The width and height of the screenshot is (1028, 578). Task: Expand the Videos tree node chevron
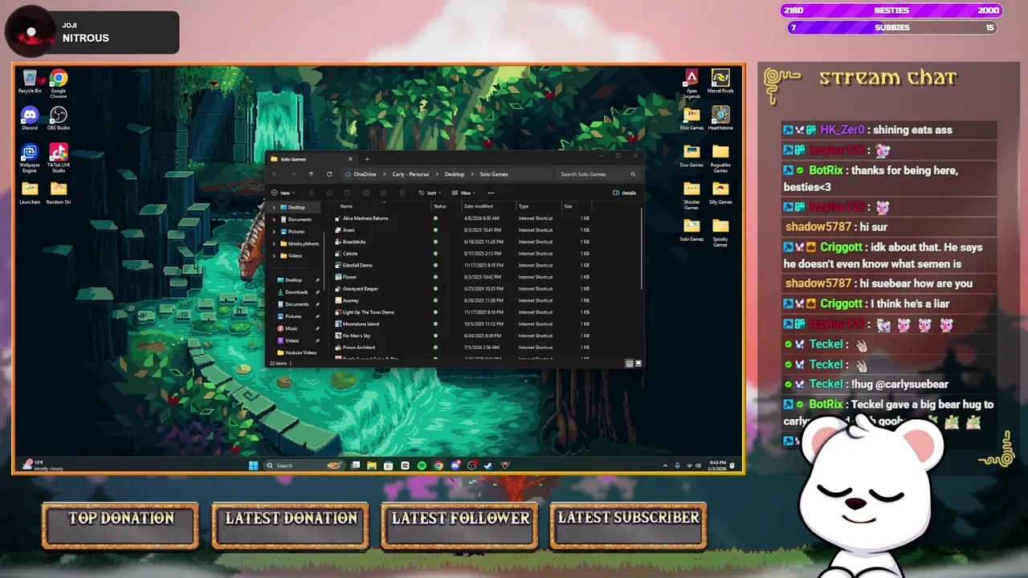pos(274,255)
